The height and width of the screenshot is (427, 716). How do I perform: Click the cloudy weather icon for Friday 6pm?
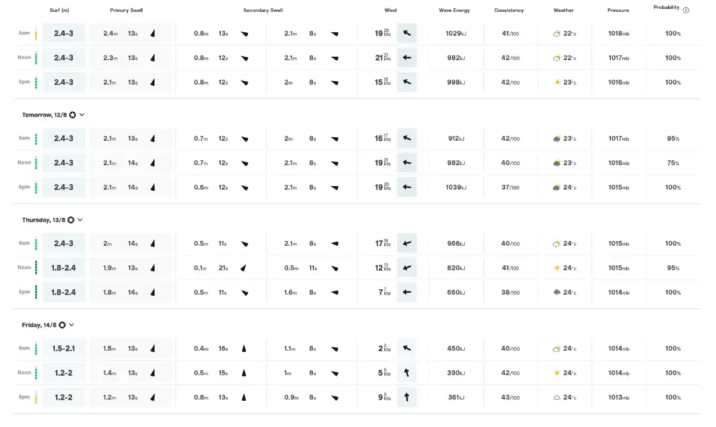tap(557, 397)
